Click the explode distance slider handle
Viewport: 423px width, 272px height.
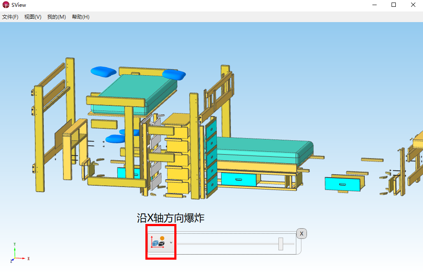point(281,244)
